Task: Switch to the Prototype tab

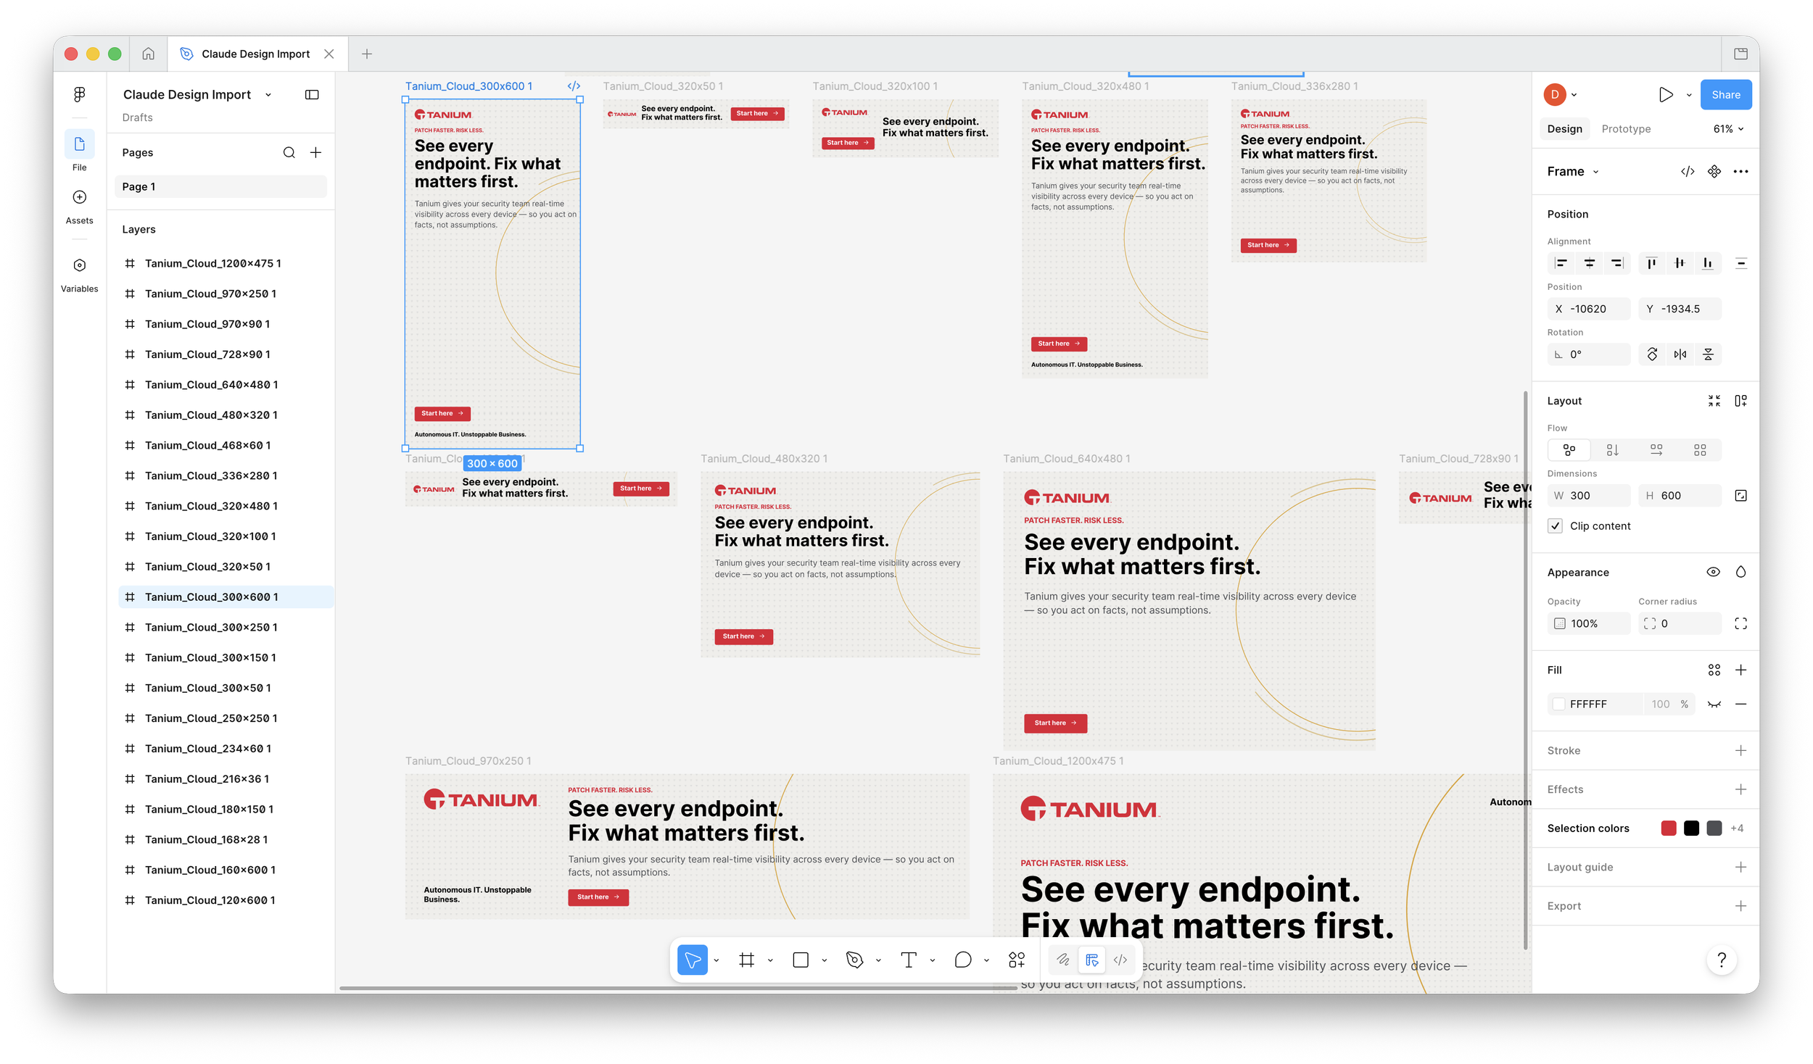Action: pos(1625,129)
